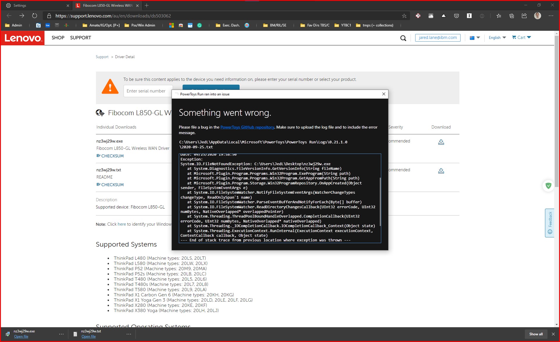Viewport: 560px width, 342px height.
Task: Click the download icon for nz3wj29w.exe
Action: pyautogui.click(x=441, y=142)
